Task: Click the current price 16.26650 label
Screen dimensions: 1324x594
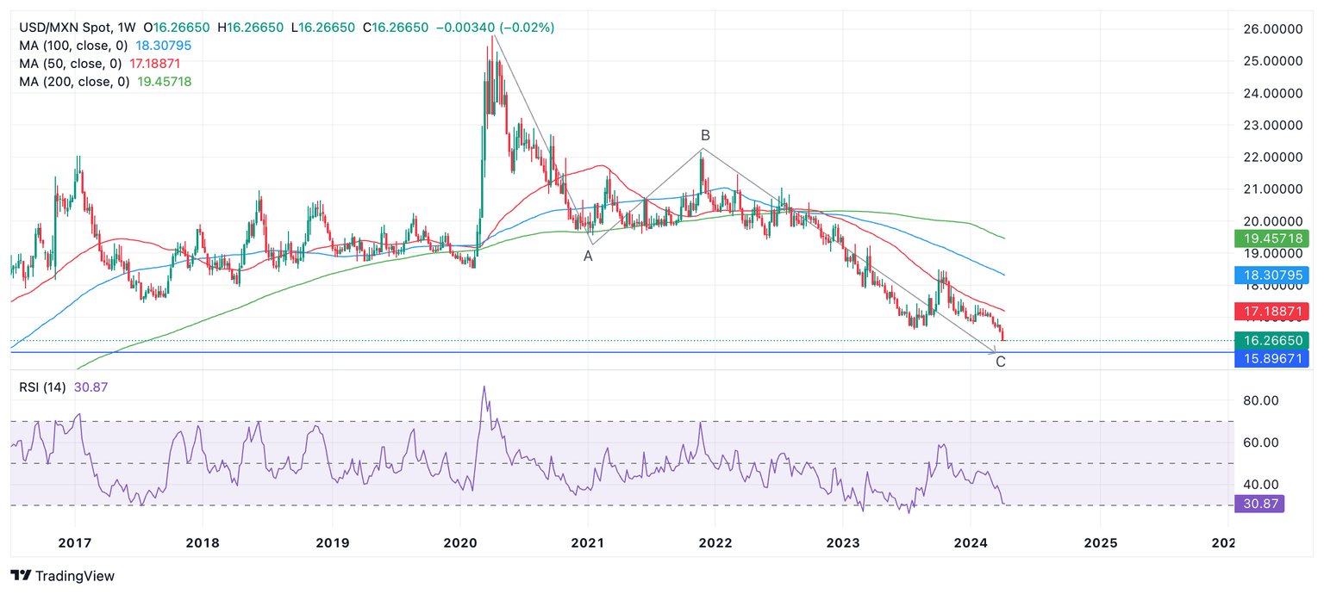Action: pyautogui.click(x=1271, y=340)
